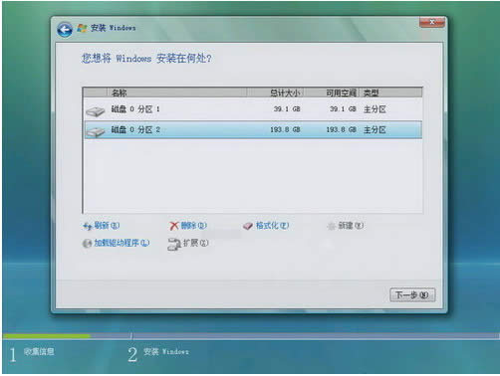The height and width of the screenshot is (376, 500).
Task: Click the red X delete (删除) icon
Action: click(173, 226)
